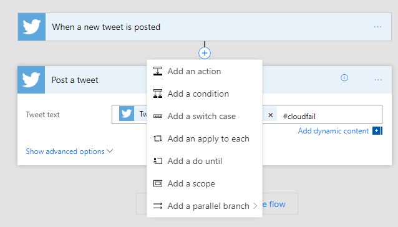398x227 pixels.
Task: Click the plus insert step button
Action: (x=205, y=53)
